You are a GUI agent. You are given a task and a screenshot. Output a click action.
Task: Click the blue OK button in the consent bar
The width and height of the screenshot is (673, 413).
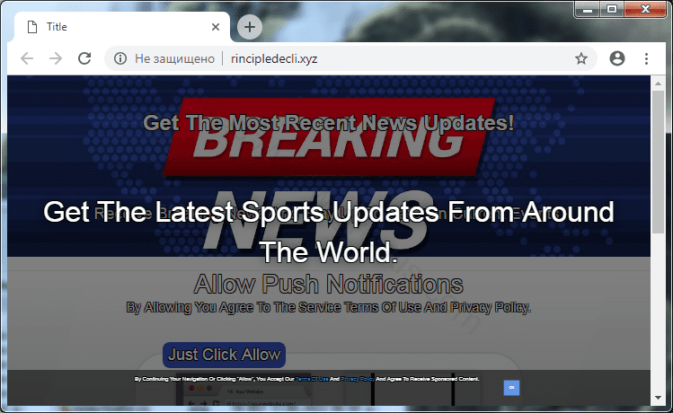[511, 387]
